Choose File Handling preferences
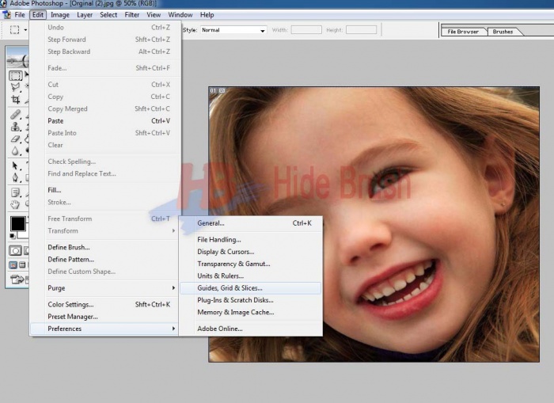Screen dimensions: 554x403 coord(251,240)
